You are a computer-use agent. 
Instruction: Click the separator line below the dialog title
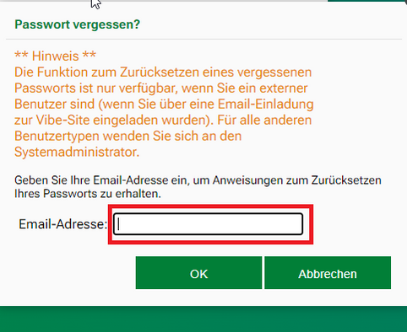coord(203,39)
